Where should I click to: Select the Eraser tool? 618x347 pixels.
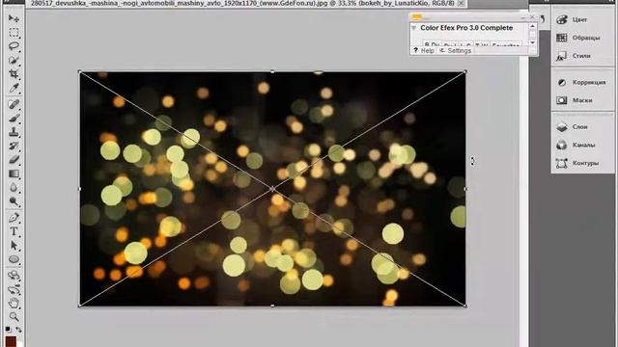[x=14, y=160]
